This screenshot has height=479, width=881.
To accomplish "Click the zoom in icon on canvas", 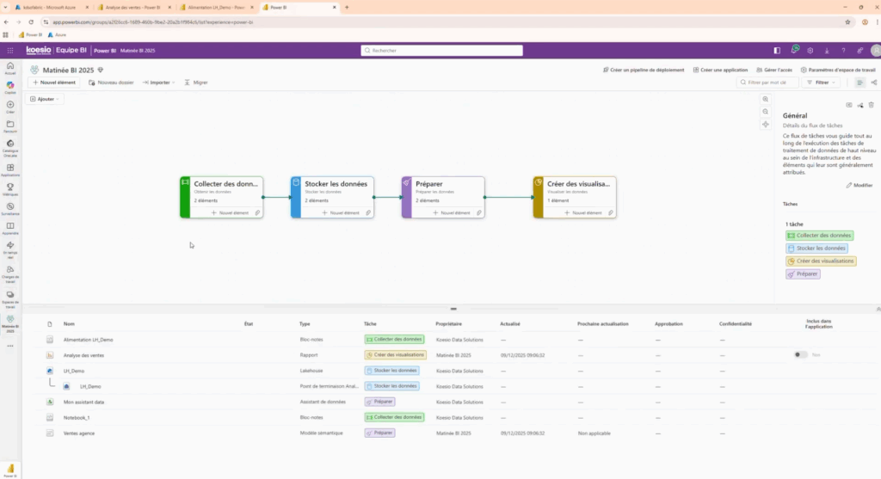I will [765, 100].
